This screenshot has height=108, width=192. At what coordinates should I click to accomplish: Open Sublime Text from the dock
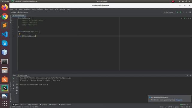(x=5, y=25)
